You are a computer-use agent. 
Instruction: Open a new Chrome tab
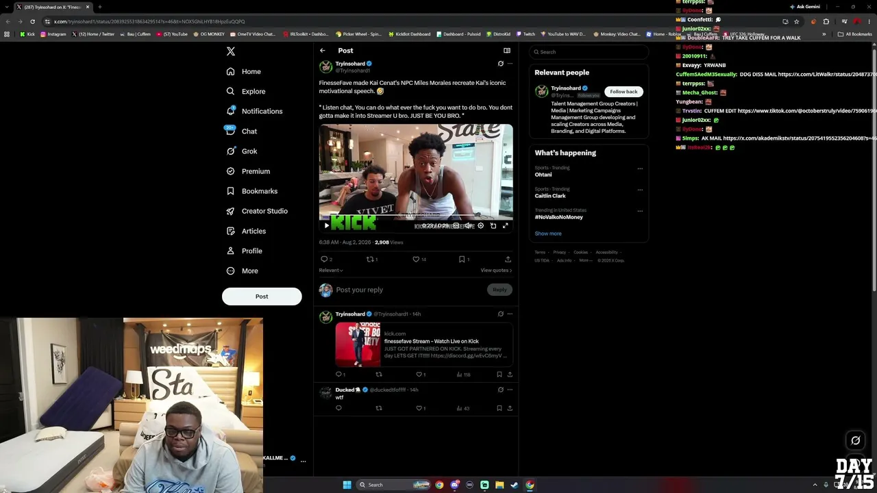tap(99, 7)
